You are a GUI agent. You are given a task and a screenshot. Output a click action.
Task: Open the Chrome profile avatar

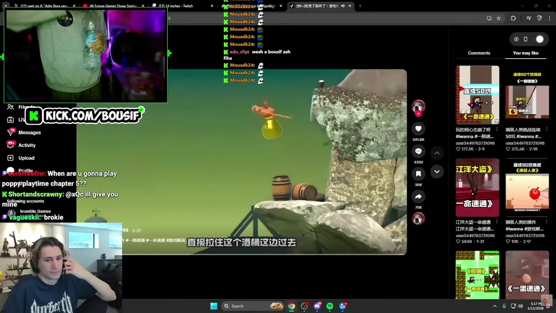coord(539,18)
